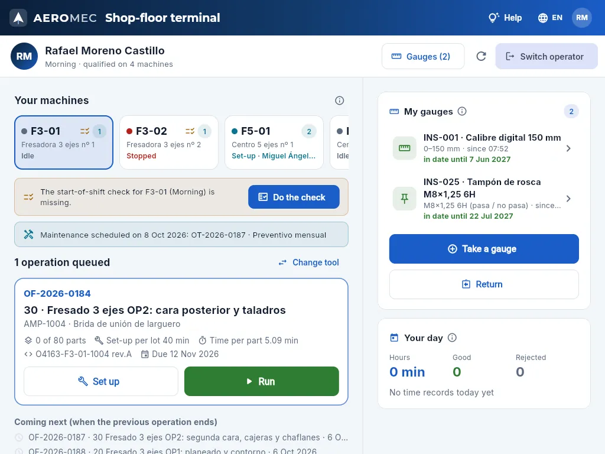Click the My gauges count badge
605x454 pixels.
[571, 112]
